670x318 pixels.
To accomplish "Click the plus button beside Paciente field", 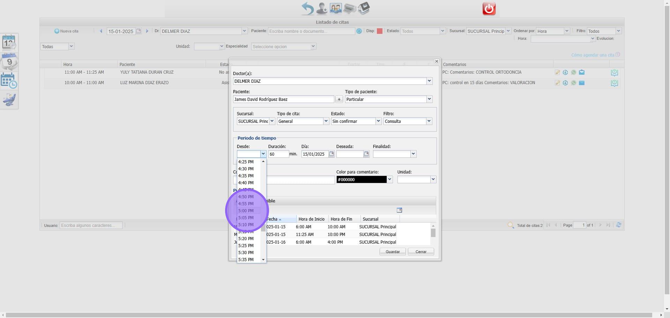I will coord(339,99).
